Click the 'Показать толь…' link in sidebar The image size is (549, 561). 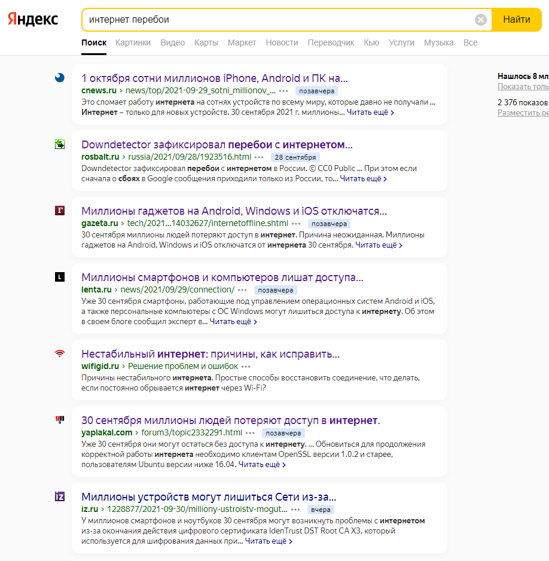coord(523,87)
